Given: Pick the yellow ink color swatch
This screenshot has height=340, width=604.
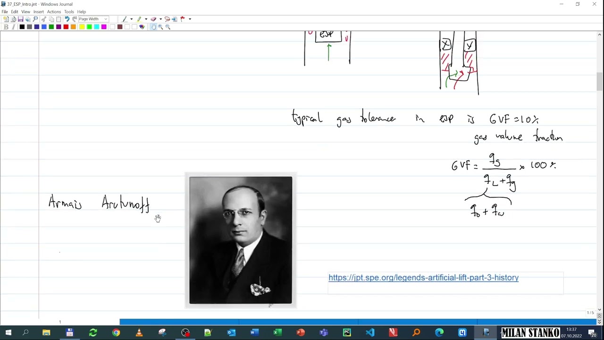Looking at the screenshot, I should tap(82, 27).
